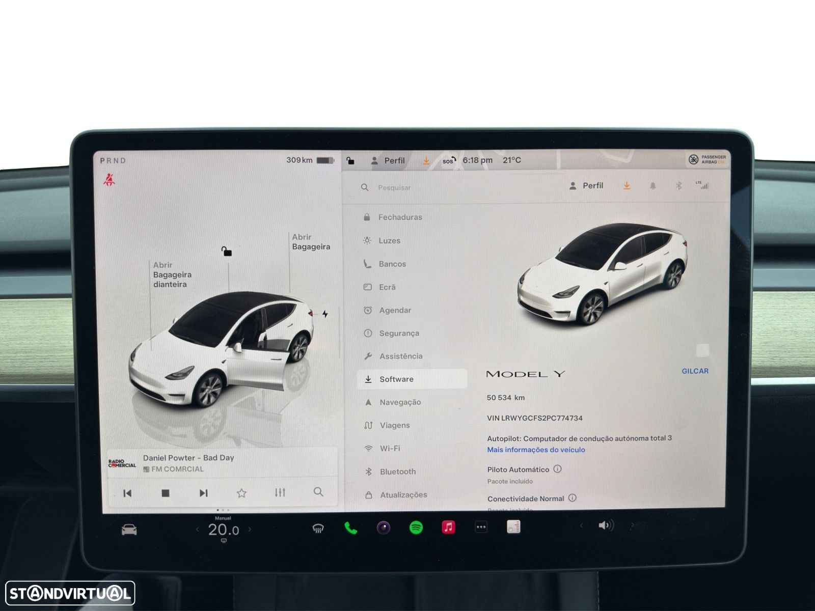Tap the seatbelt warning icon
The width and height of the screenshot is (815, 611).
[x=109, y=180]
